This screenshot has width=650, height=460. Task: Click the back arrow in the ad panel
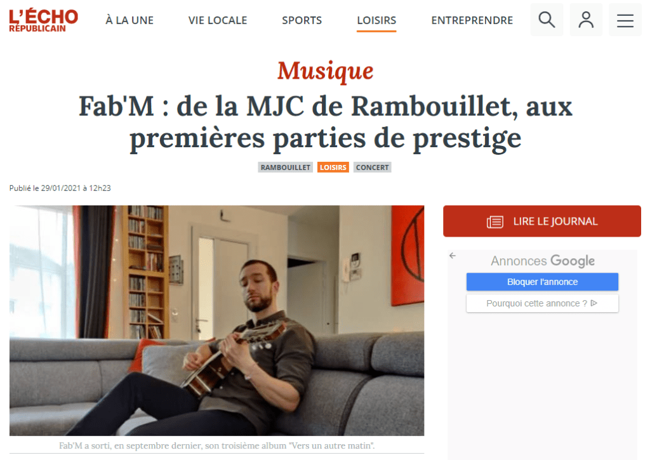(x=452, y=256)
